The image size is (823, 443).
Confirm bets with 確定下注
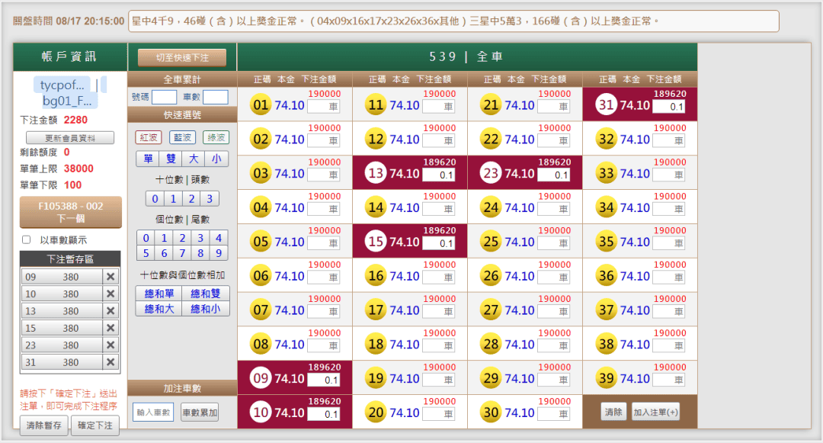click(x=95, y=425)
